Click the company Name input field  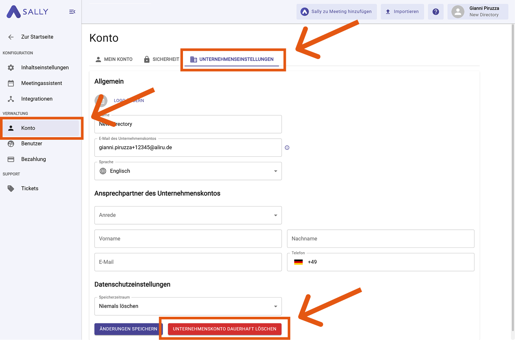click(x=188, y=124)
